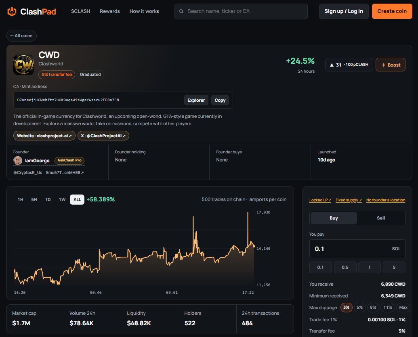The width and height of the screenshot is (418, 337).
Task: Open IamGeorge founder profile
Action: (37, 161)
